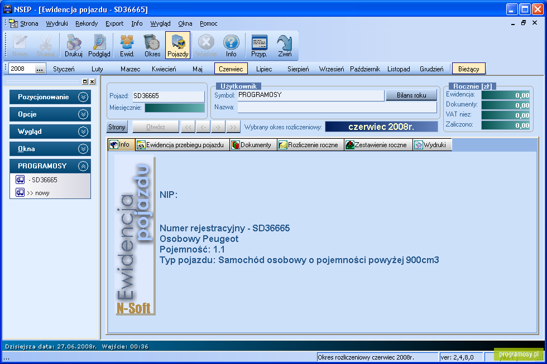The width and height of the screenshot is (547, 364).
Task: Expand the Pozycjonowanie panel
Action: tap(50, 97)
